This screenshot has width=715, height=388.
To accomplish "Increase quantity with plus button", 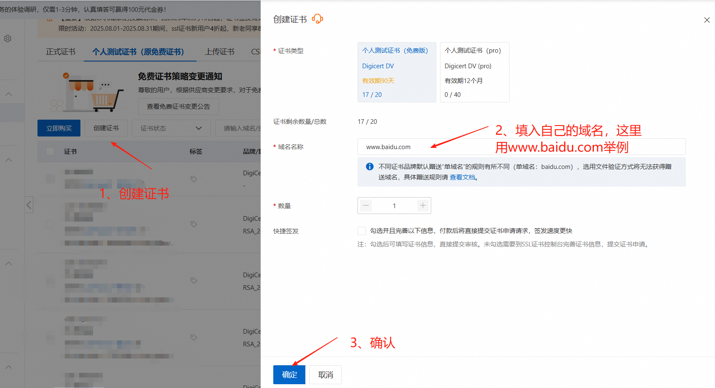I will pos(423,206).
